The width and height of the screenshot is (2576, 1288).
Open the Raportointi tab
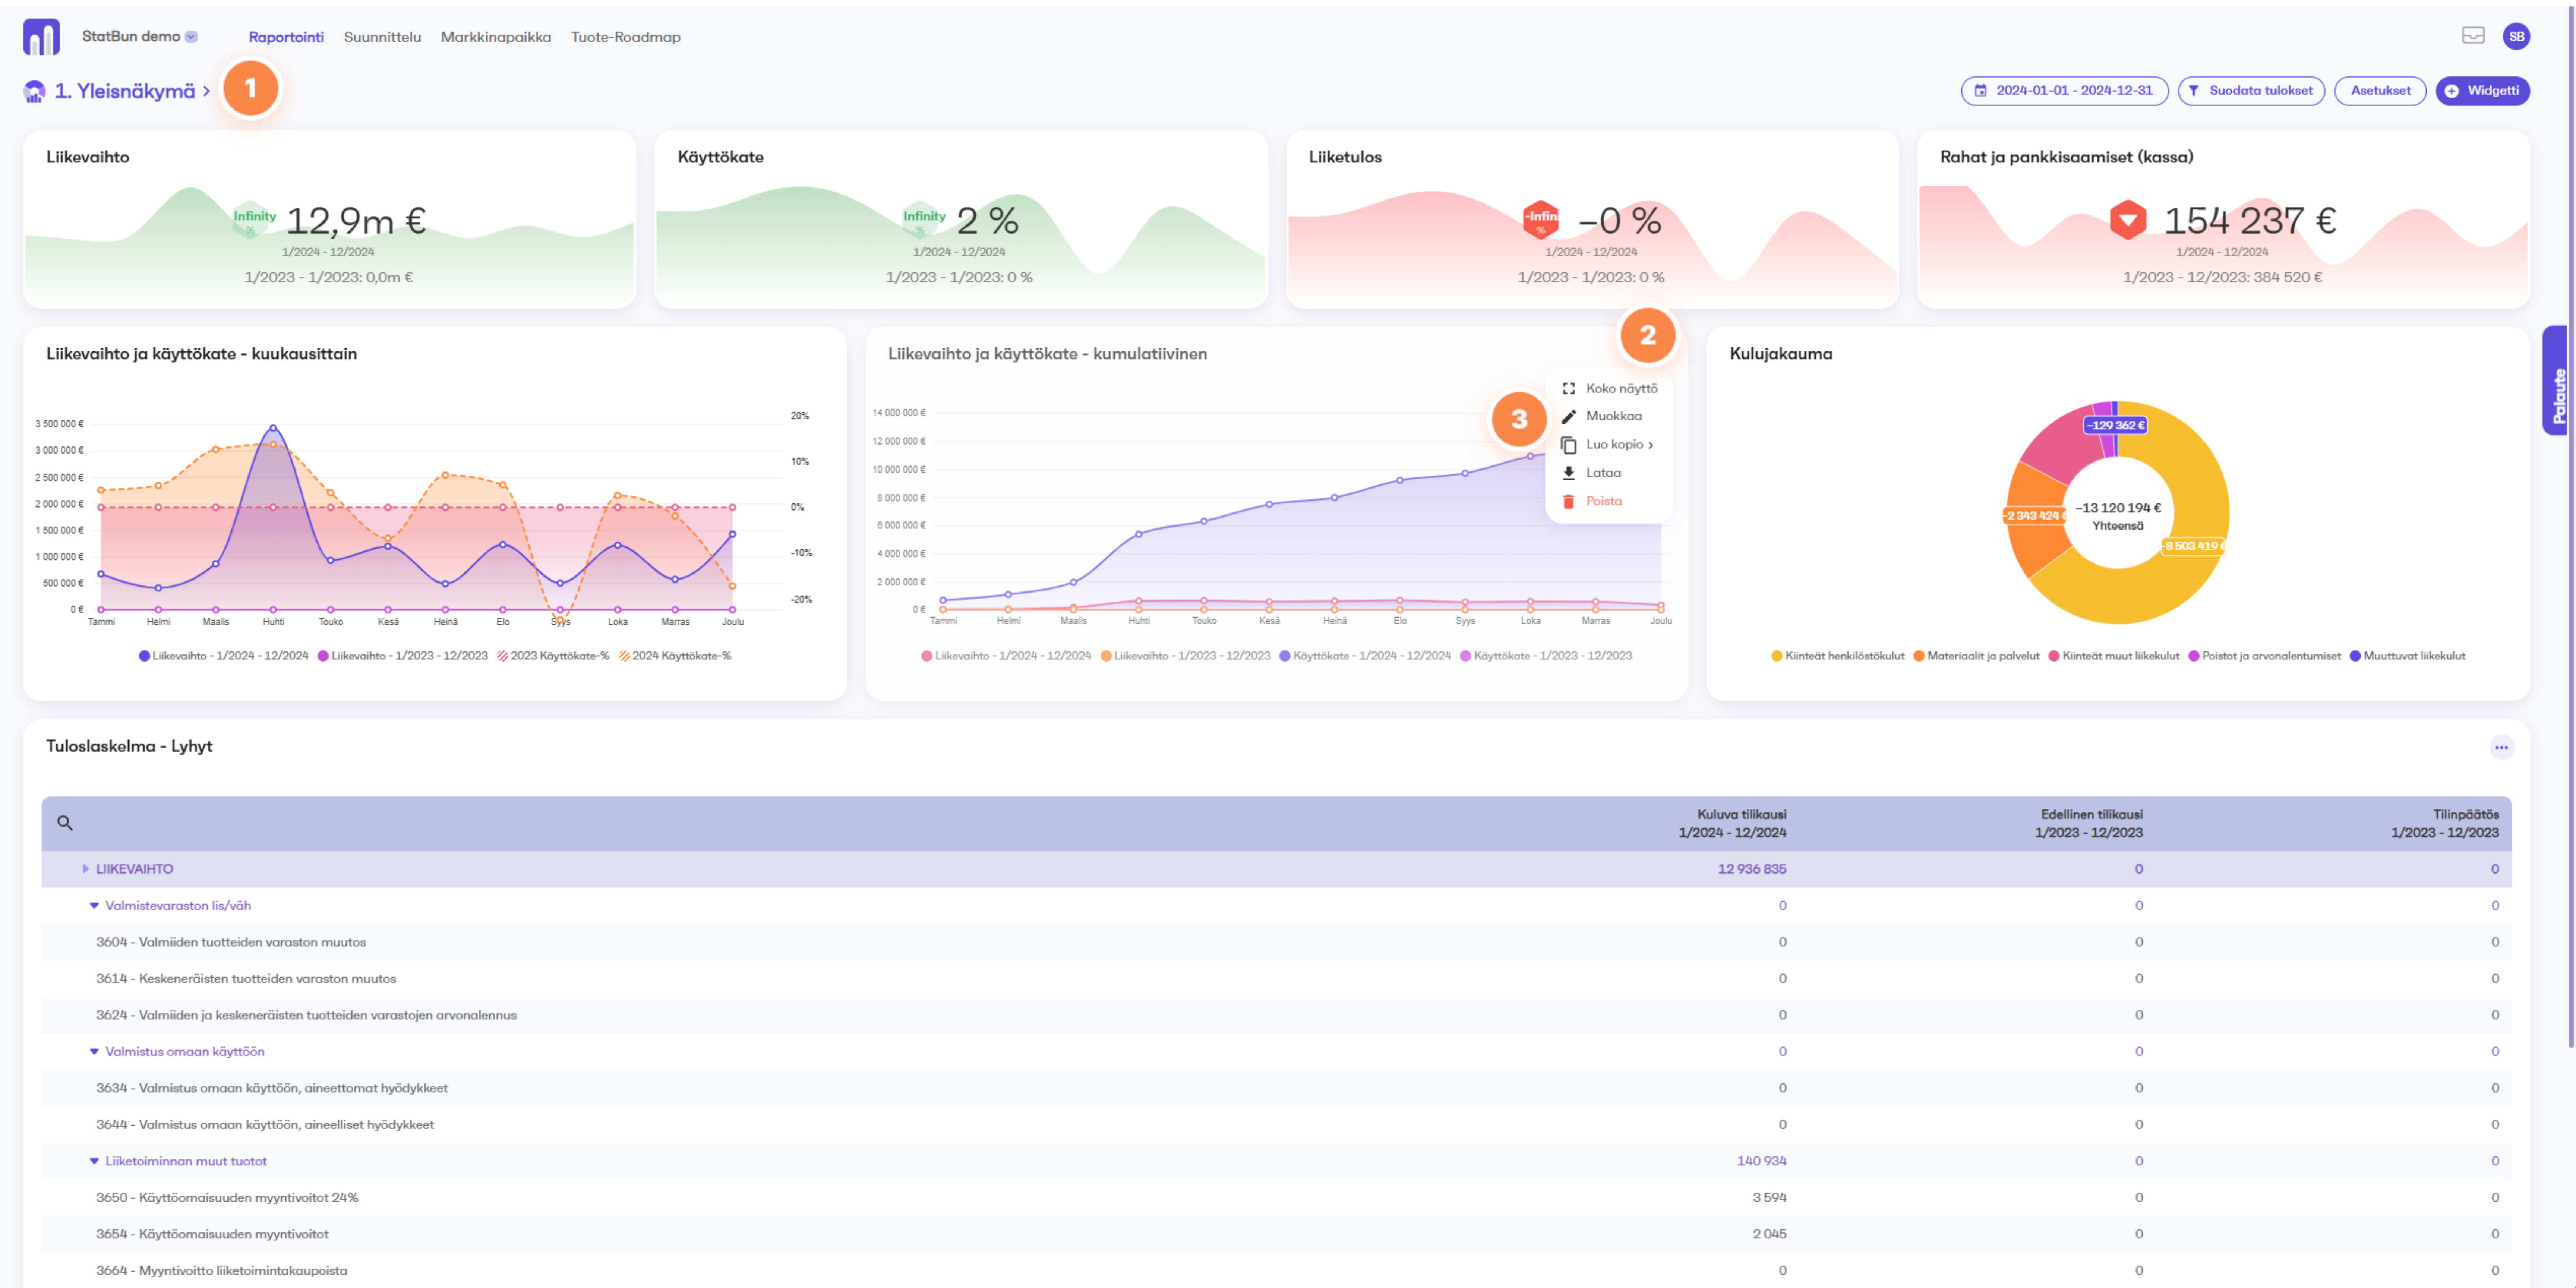[x=286, y=37]
